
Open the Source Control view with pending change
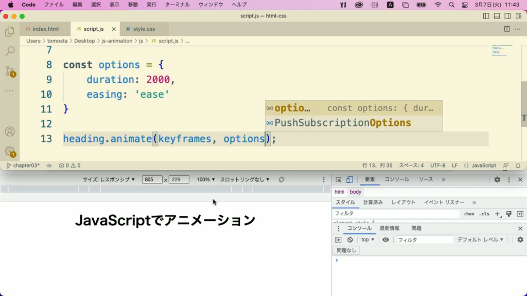(x=10, y=72)
